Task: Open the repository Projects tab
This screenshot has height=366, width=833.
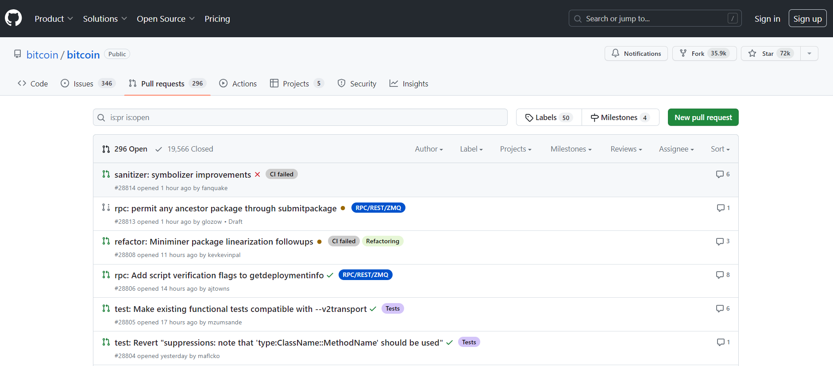Action: [297, 84]
